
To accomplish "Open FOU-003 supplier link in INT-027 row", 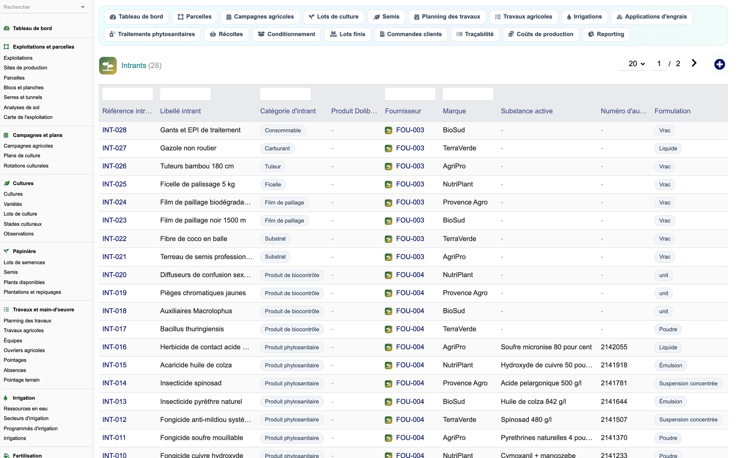I will point(410,148).
